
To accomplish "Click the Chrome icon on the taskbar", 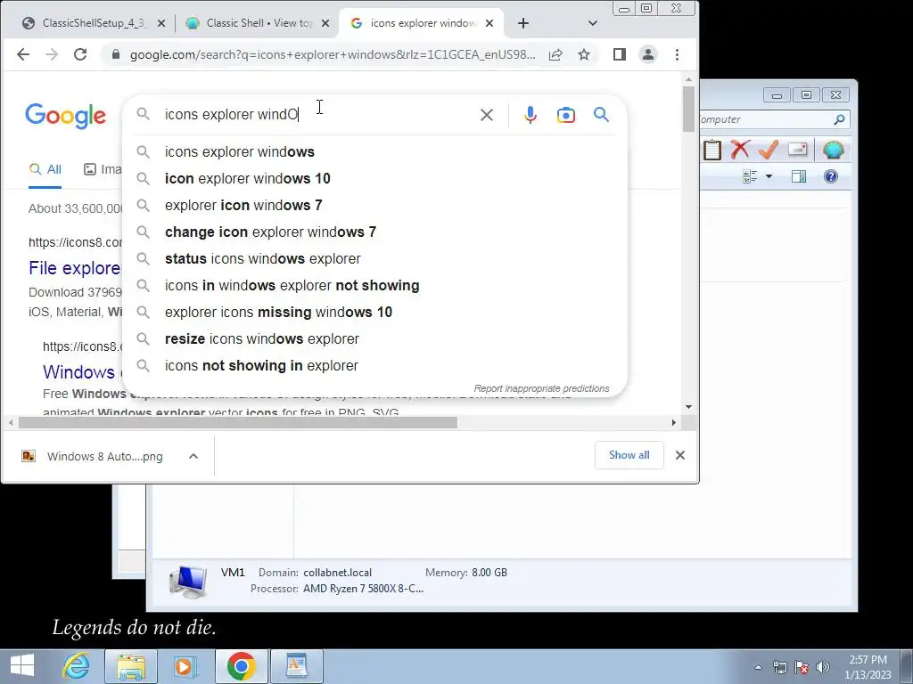I will coord(241,666).
